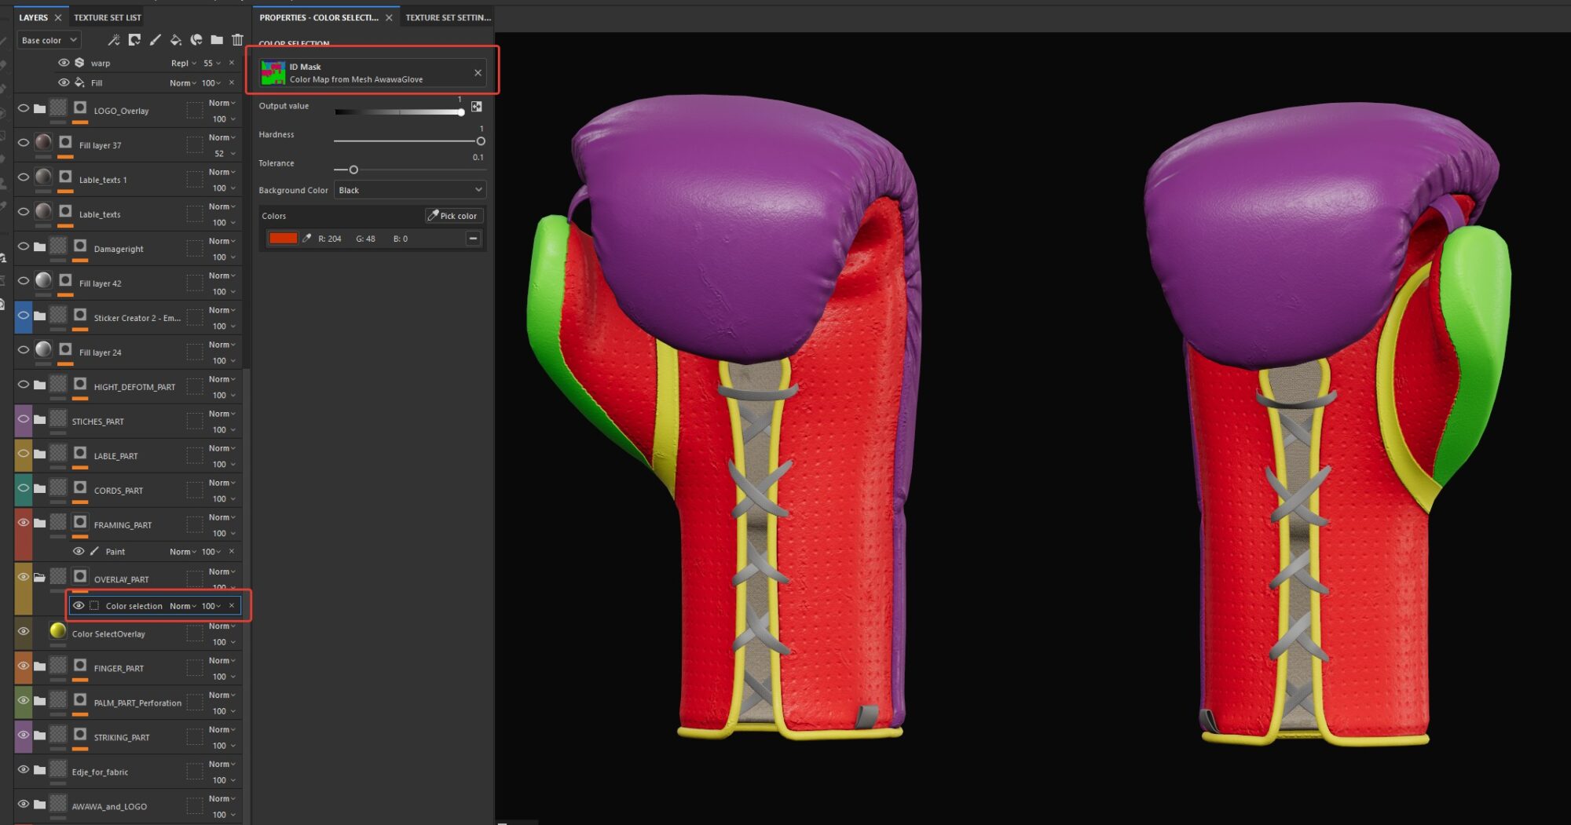Open the Base color channel dropdown
Screen dimensions: 1571x825
point(49,40)
